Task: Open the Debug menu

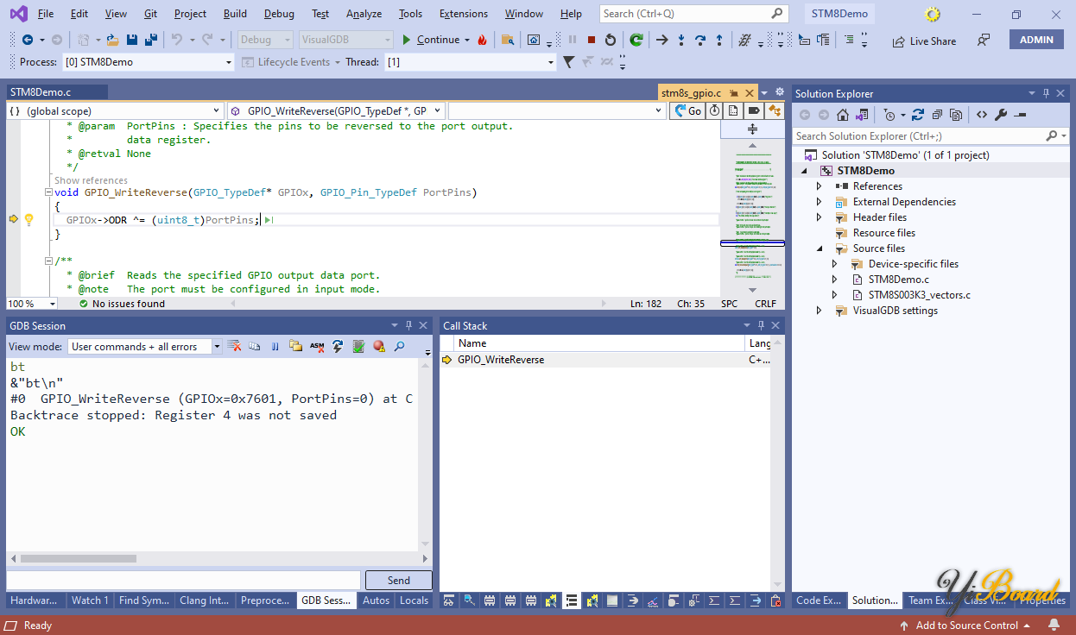Action: click(278, 14)
